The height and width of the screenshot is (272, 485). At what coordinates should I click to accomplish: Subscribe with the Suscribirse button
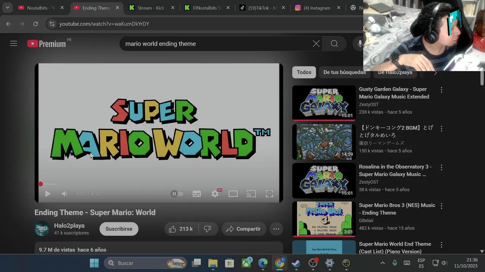click(119, 229)
